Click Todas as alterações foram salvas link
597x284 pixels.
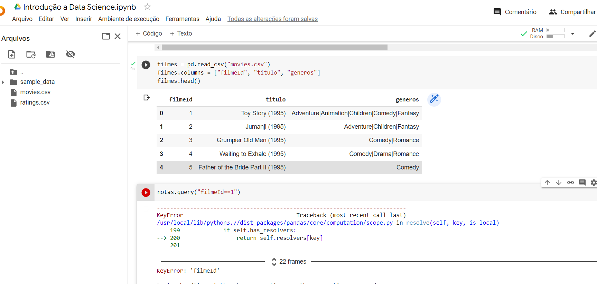272,19
